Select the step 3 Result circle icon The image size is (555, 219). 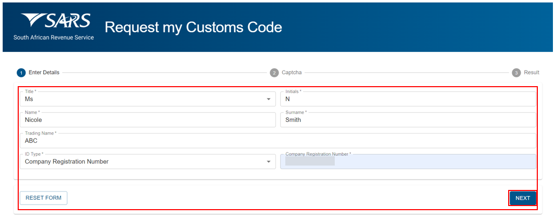(x=516, y=73)
